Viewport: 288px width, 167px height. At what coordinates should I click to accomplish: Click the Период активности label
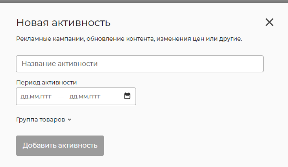(x=46, y=83)
